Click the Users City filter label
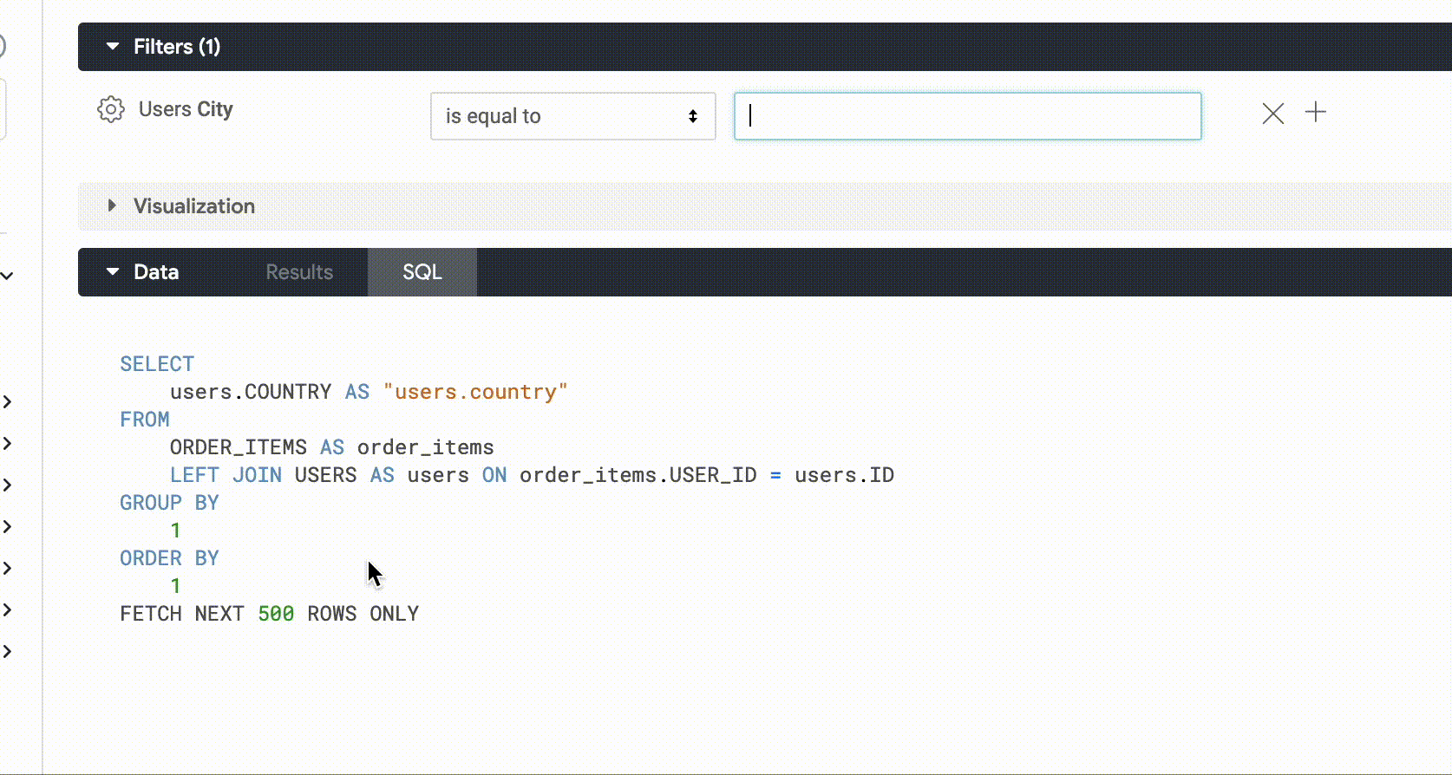The width and height of the screenshot is (1452, 775). click(x=186, y=109)
